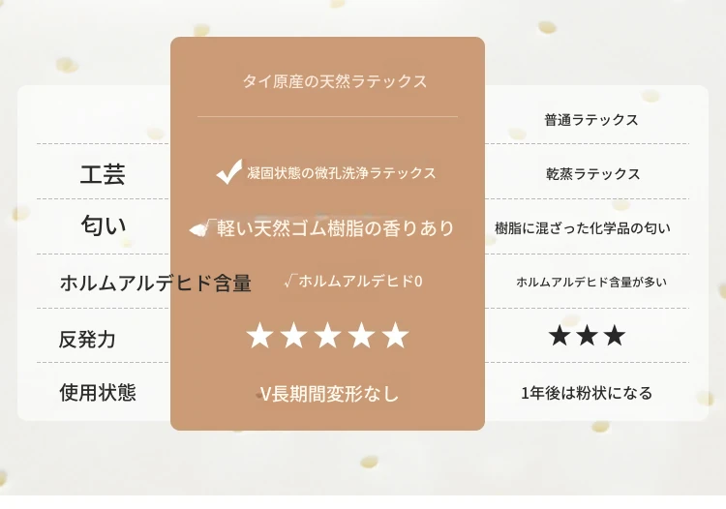Click the 反発力 row label
The image size is (726, 509).
click(x=87, y=340)
